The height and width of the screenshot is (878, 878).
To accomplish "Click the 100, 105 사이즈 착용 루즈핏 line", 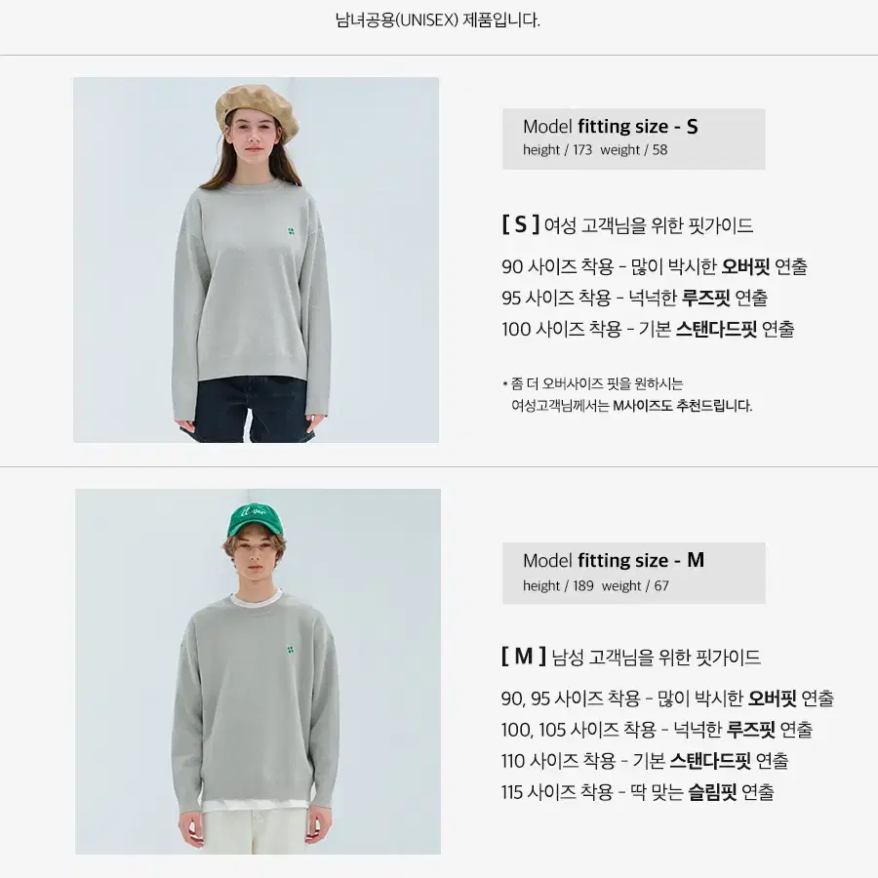I will pos(657,730).
